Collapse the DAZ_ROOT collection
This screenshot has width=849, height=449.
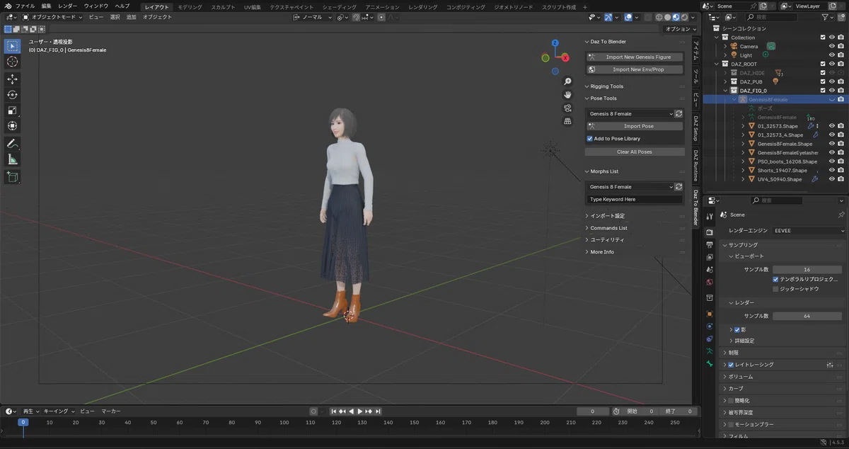click(717, 64)
